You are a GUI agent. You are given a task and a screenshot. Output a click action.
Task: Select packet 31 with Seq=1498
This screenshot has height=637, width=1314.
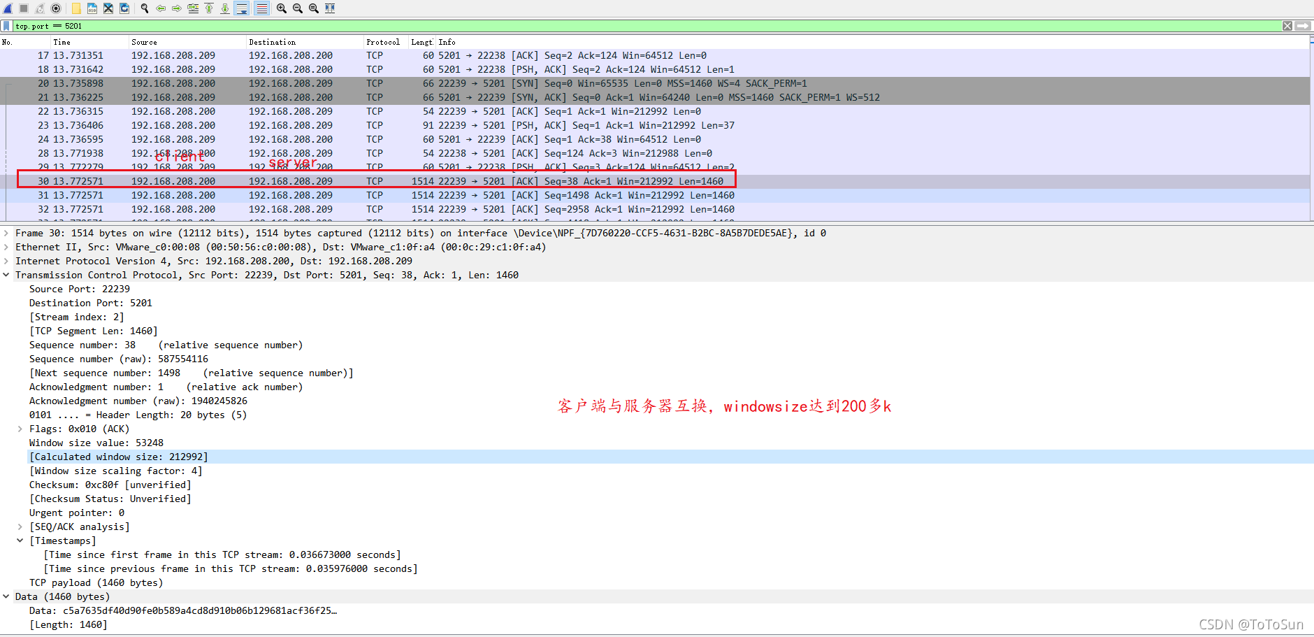pyautogui.click(x=655, y=195)
